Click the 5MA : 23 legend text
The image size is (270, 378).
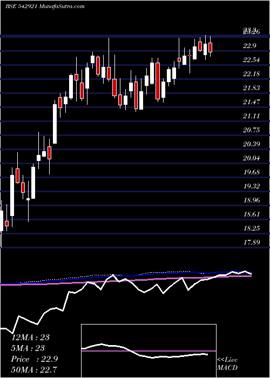tap(28, 348)
